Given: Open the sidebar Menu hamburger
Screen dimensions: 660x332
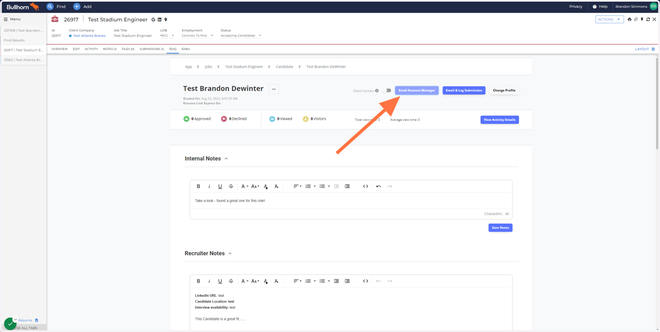Looking at the screenshot, I should coord(5,19).
